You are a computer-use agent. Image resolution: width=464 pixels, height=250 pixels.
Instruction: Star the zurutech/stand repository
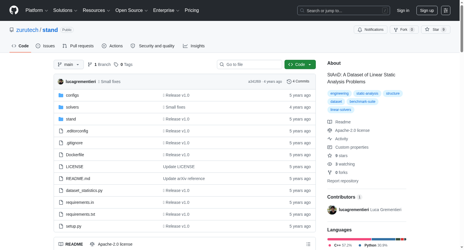436,30
